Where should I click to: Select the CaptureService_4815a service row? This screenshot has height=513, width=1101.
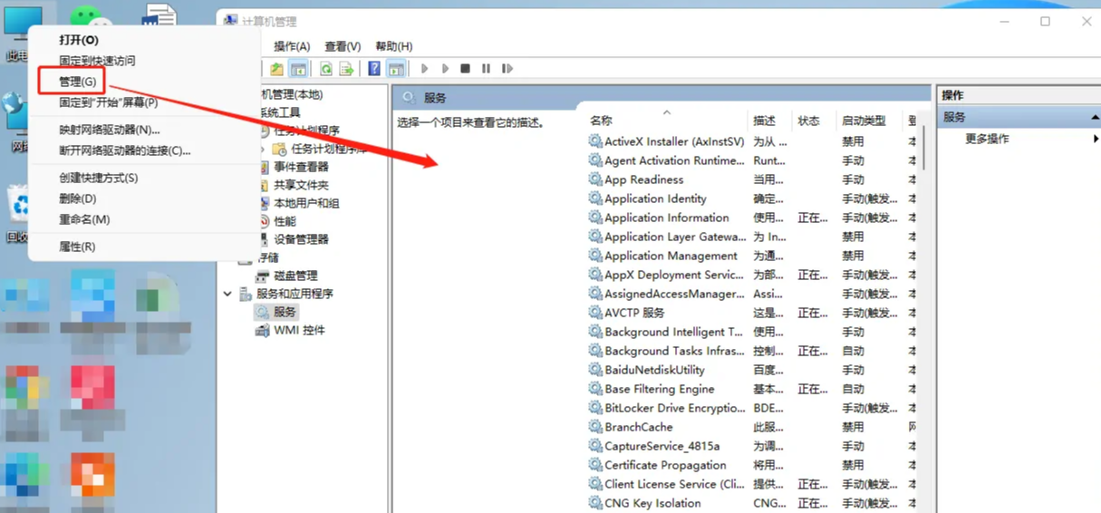click(752, 446)
